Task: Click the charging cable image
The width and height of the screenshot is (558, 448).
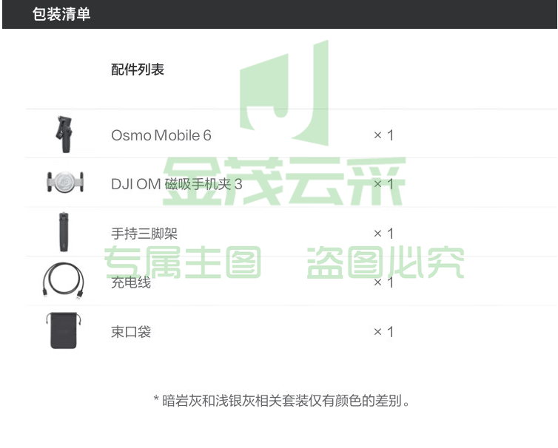Action: coord(64,281)
